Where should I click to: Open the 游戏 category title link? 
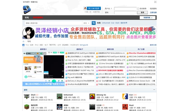[25, 90]
